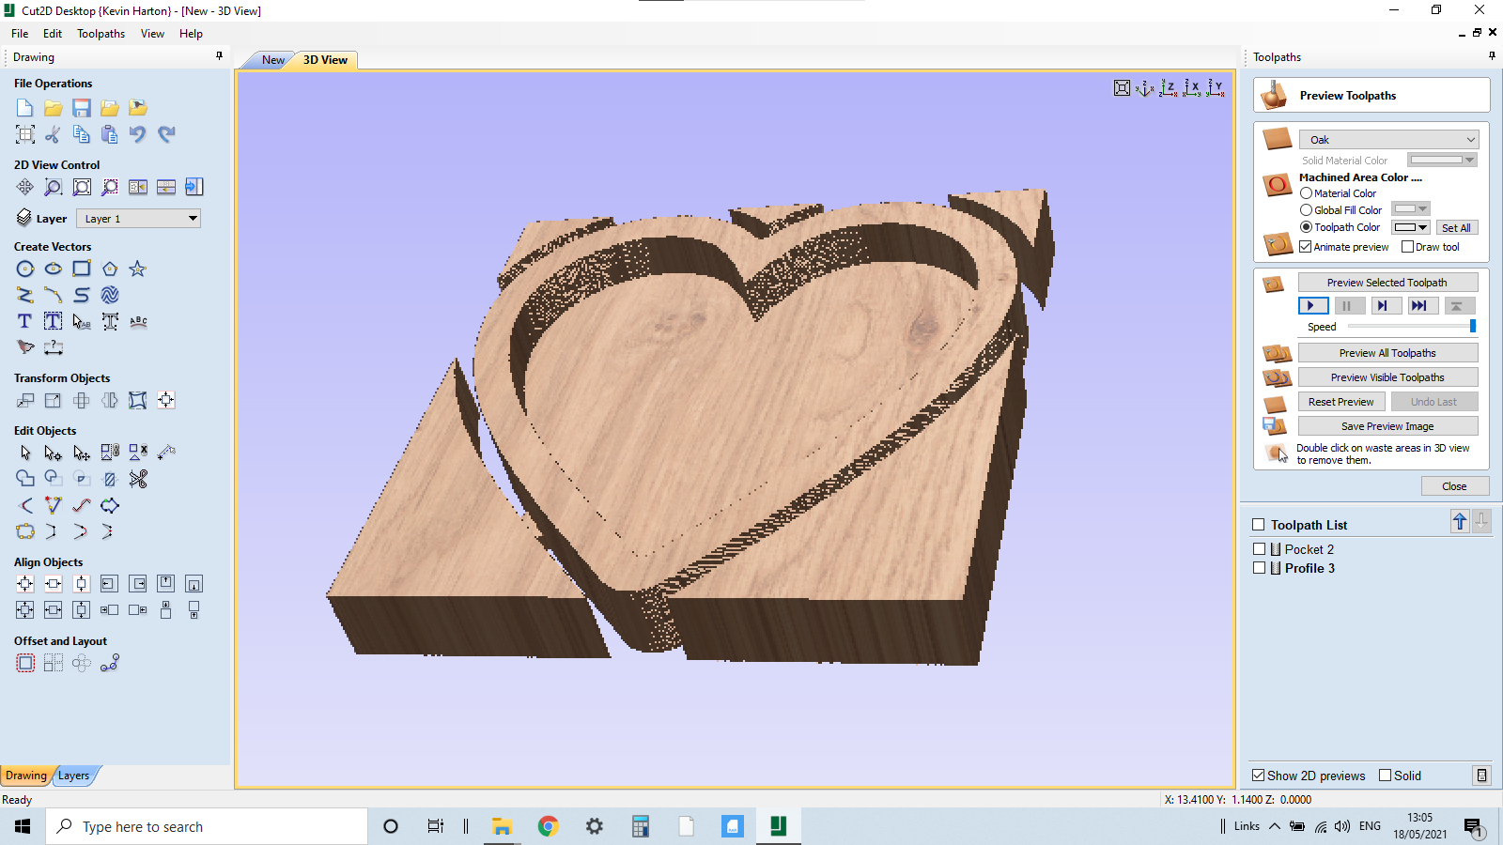Open Global Fill Color swatch dropdown
This screenshot has width=1503, height=845.
1411,209
